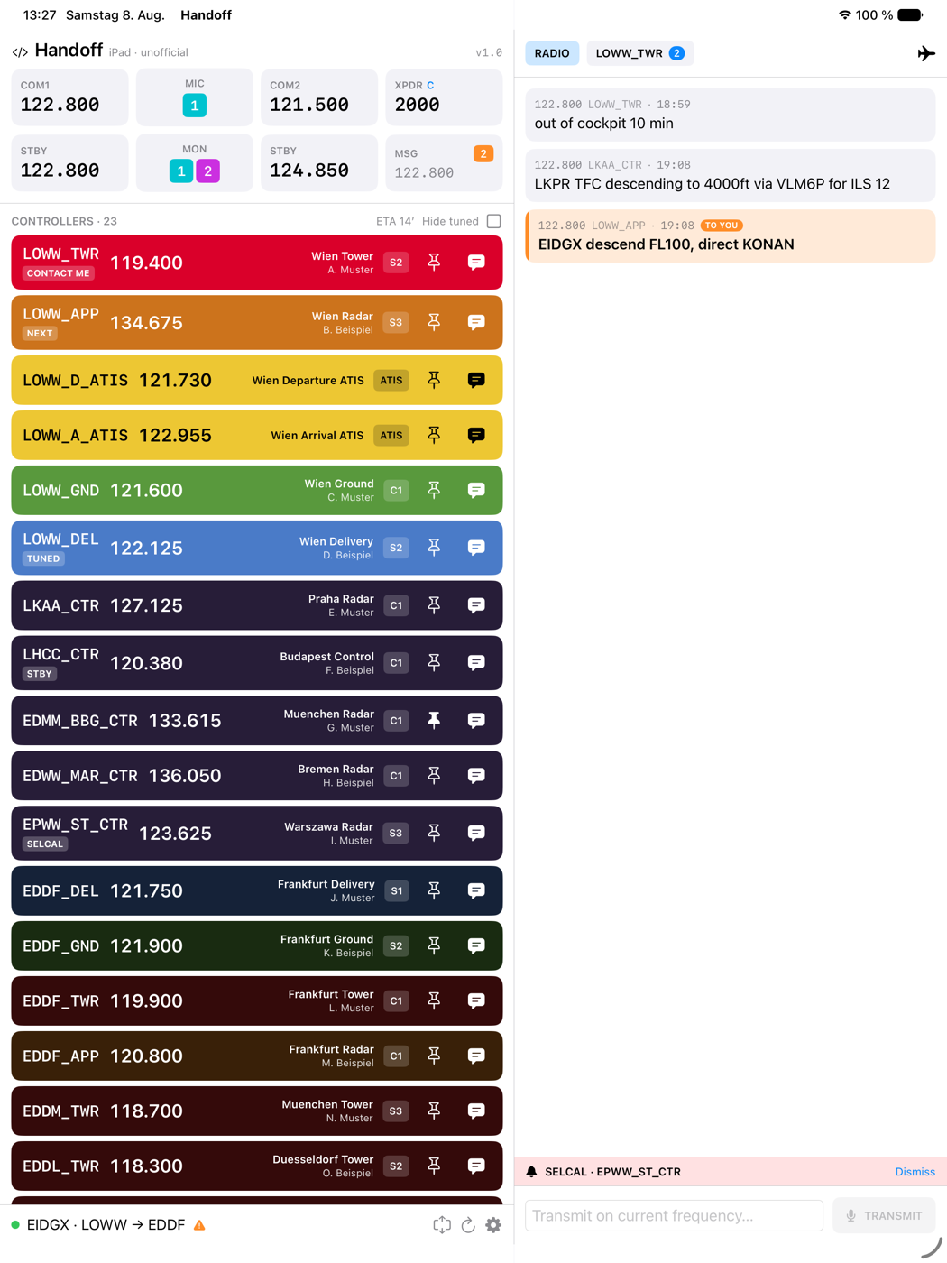Tick the Hide tuned checkbox
The width and height of the screenshot is (947, 1263).
coord(493,221)
